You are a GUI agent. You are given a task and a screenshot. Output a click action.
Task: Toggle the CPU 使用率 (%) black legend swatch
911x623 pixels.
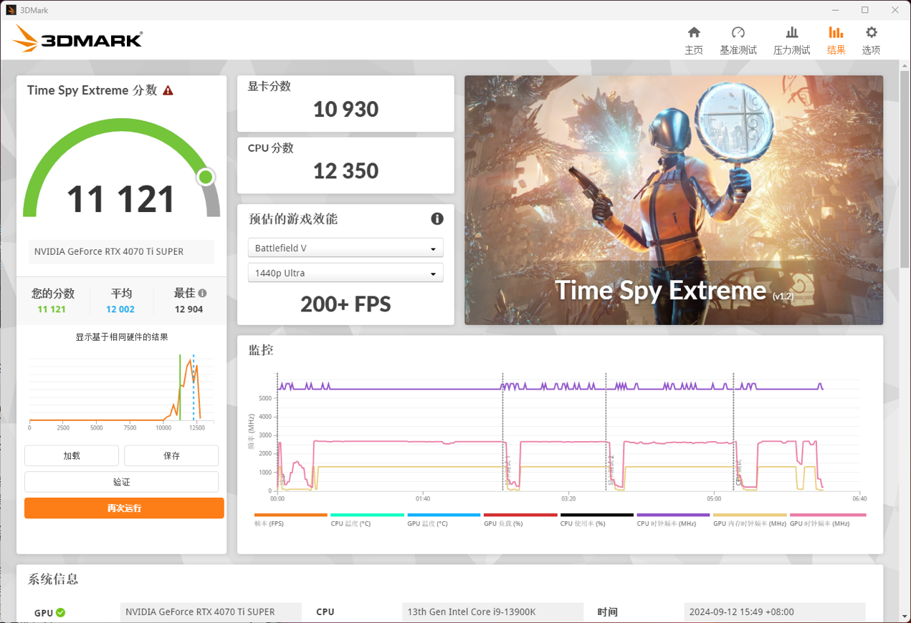(597, 515)
